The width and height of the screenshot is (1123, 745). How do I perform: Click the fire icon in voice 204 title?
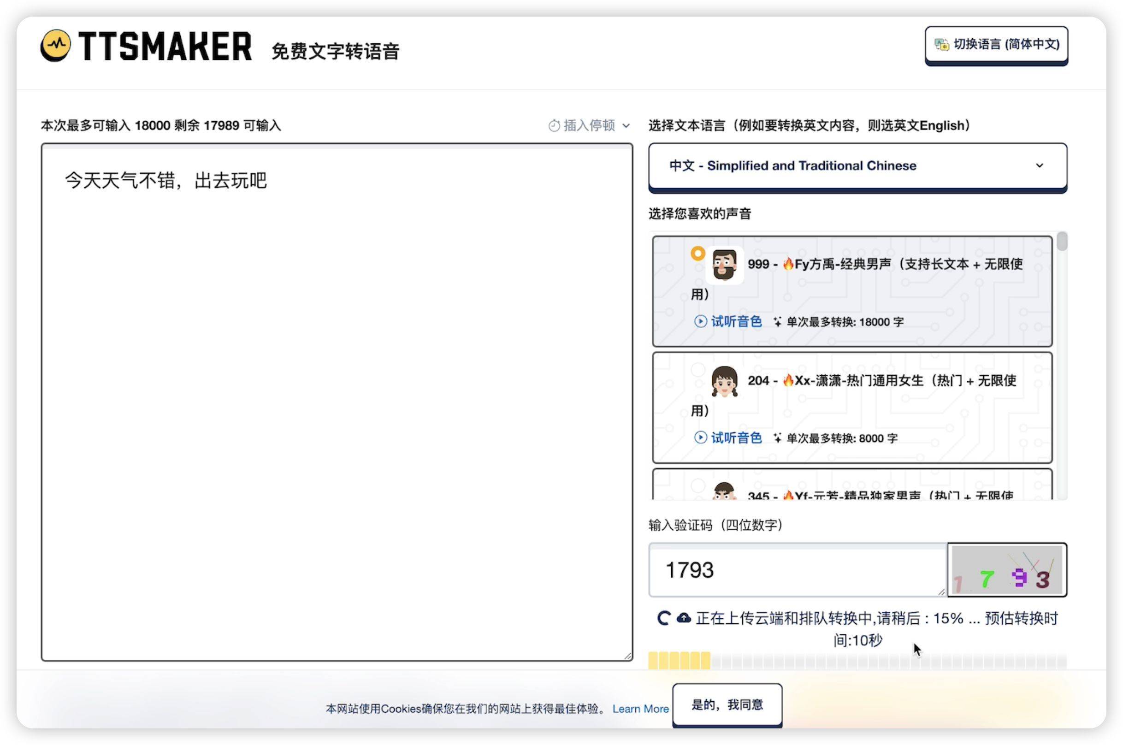[788, 380]
